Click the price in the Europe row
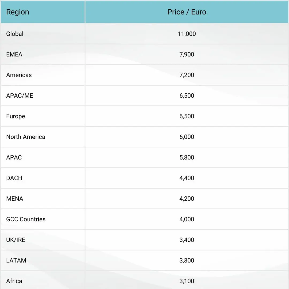Image resolution: width=289 pixels, height=289 pixels. [x=187, y=116]
